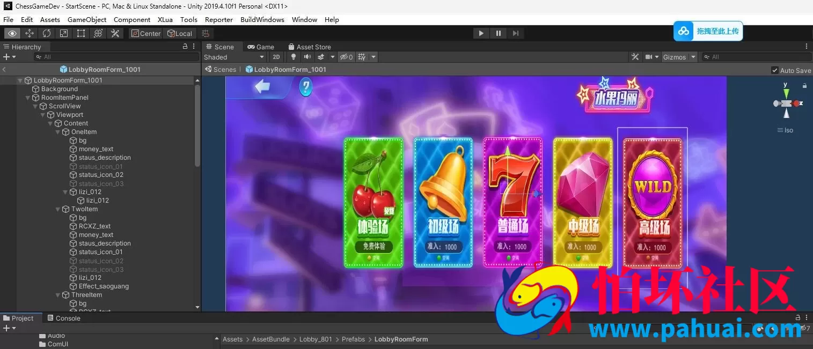Toggle scene grid visibility
The height and width of the screenshot is (349, 813).
pyautogui.click(x=362, y=57)
